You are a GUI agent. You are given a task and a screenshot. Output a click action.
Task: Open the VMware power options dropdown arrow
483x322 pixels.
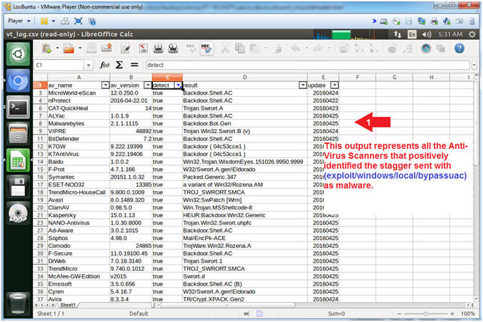54,21
